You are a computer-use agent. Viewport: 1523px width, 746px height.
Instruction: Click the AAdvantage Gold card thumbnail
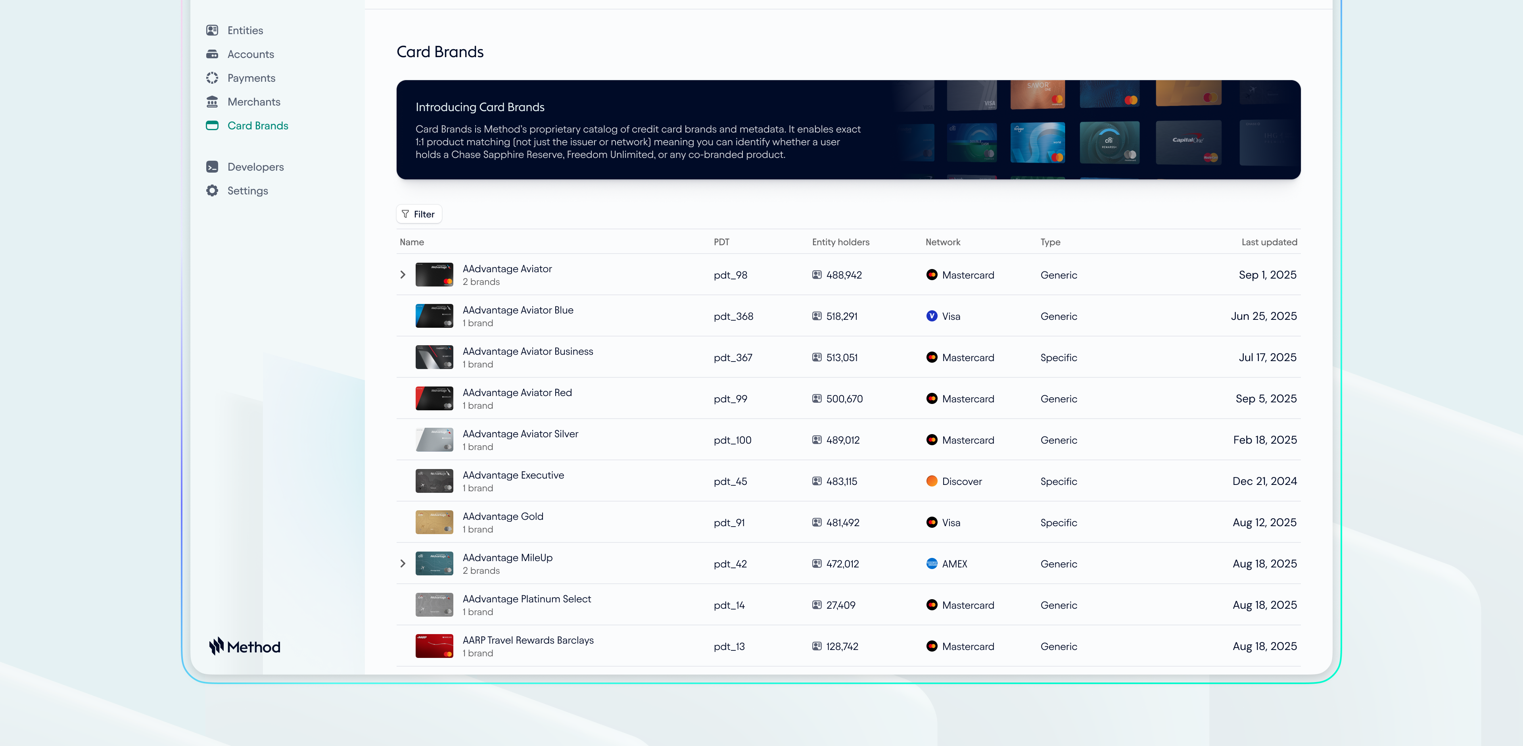pos(434,522)
